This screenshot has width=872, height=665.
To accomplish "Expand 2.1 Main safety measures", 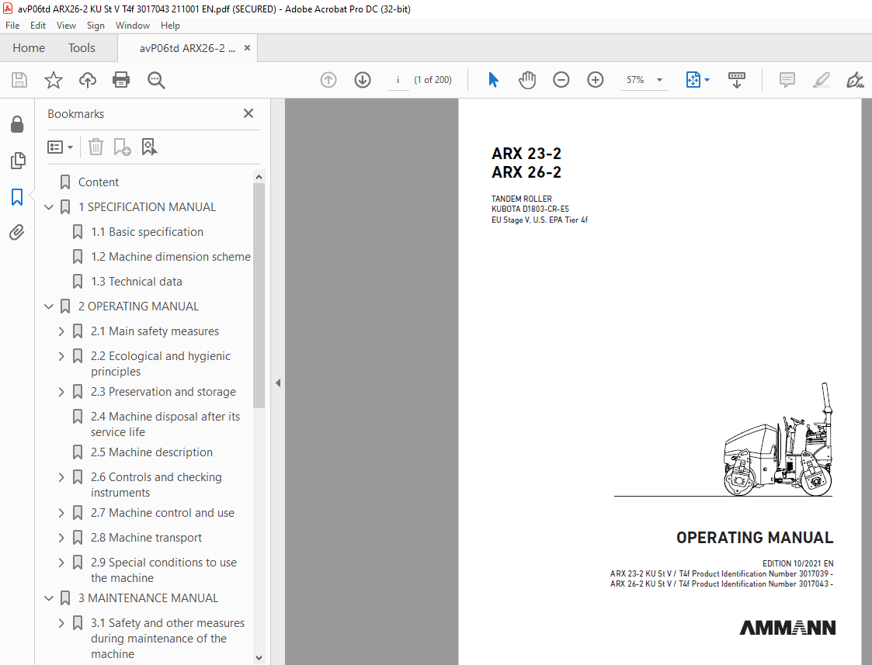I will pos(61,331).
